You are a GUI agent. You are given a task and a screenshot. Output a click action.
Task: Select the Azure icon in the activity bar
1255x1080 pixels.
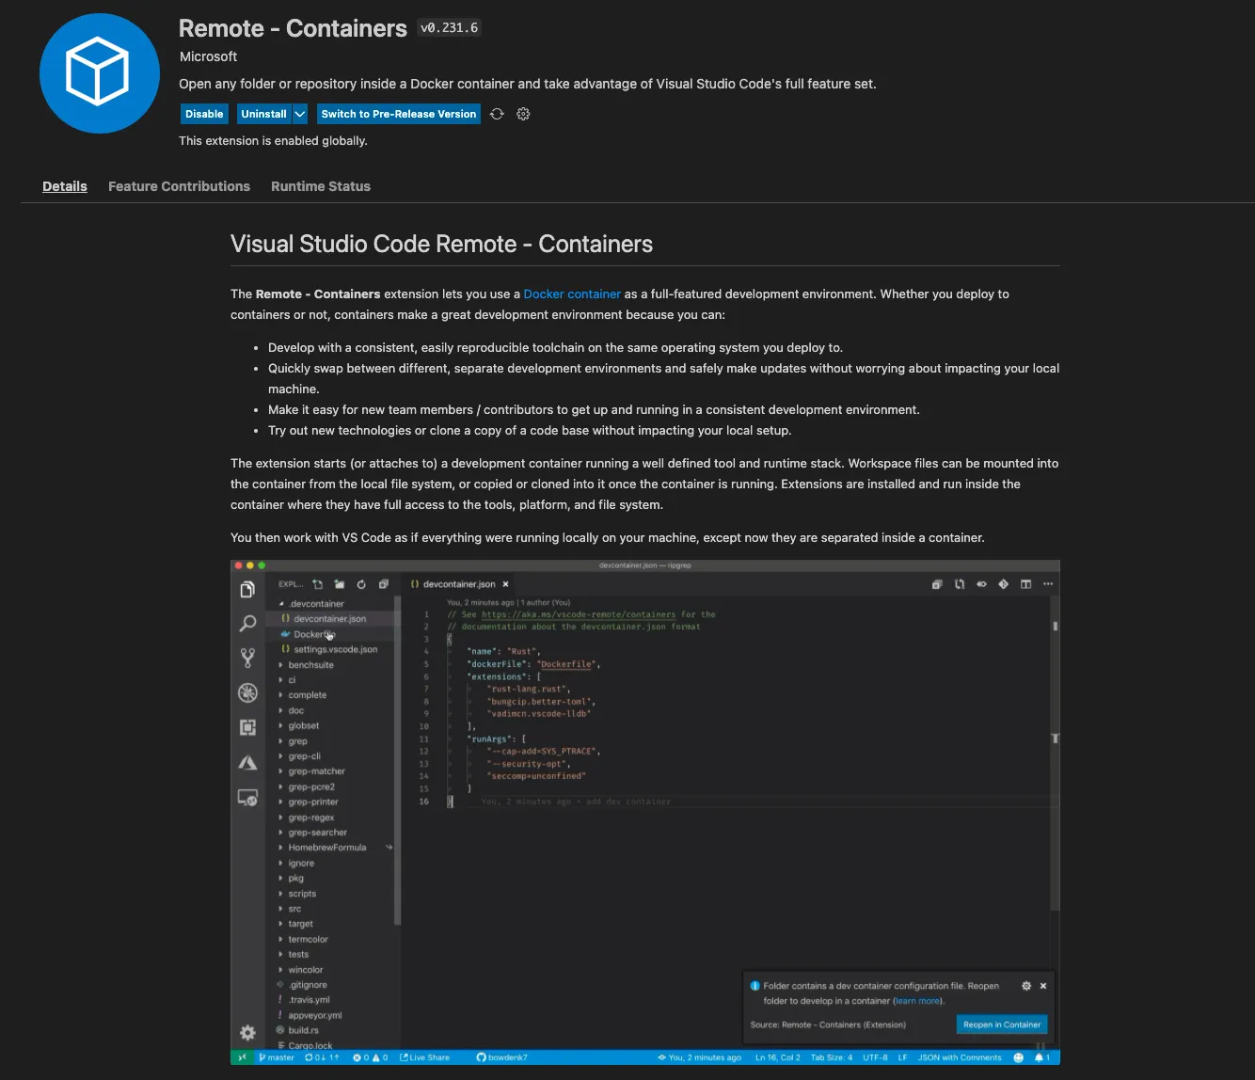(247, 762)
